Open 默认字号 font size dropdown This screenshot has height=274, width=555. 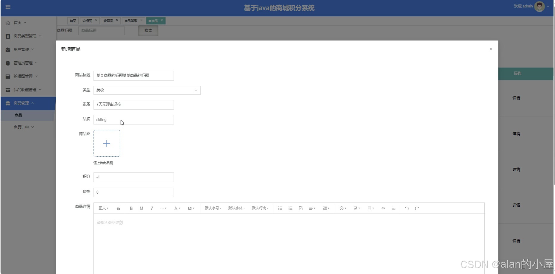(213, 208)
